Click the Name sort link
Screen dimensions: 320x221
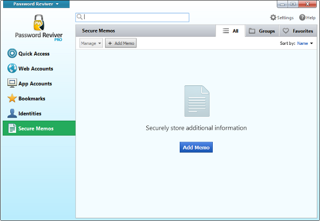click(x=302, y=43)
